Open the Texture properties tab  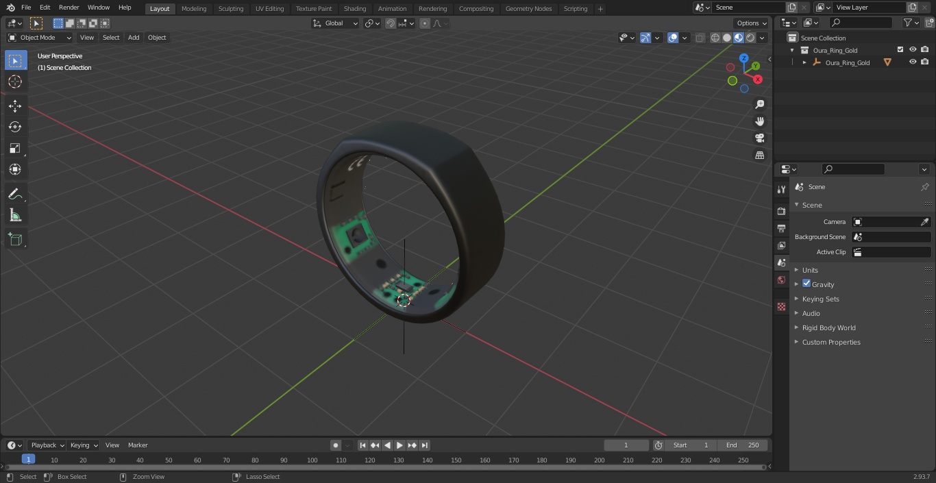tap(781, 306)
